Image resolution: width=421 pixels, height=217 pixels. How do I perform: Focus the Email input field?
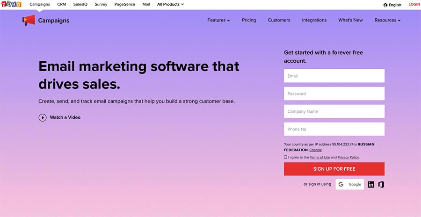pyautogui.click(x=334, y=76)
